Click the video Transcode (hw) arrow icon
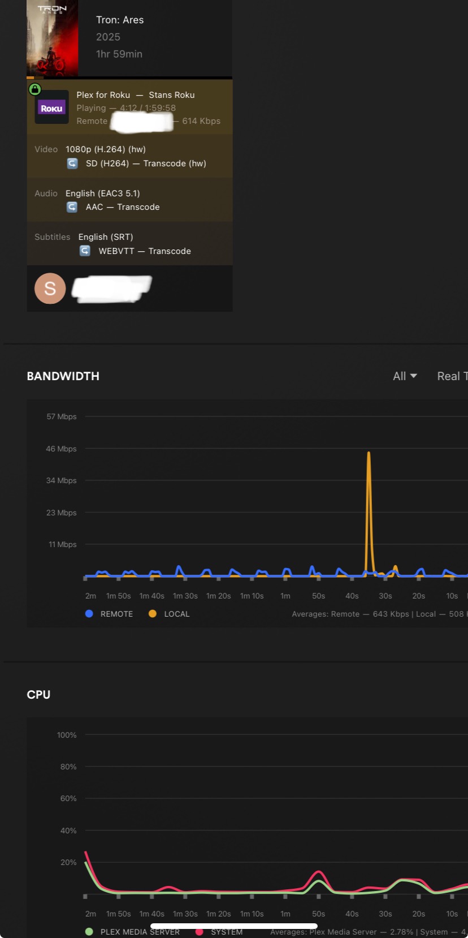This screenshot has height=938, width=468. point(72,163)
